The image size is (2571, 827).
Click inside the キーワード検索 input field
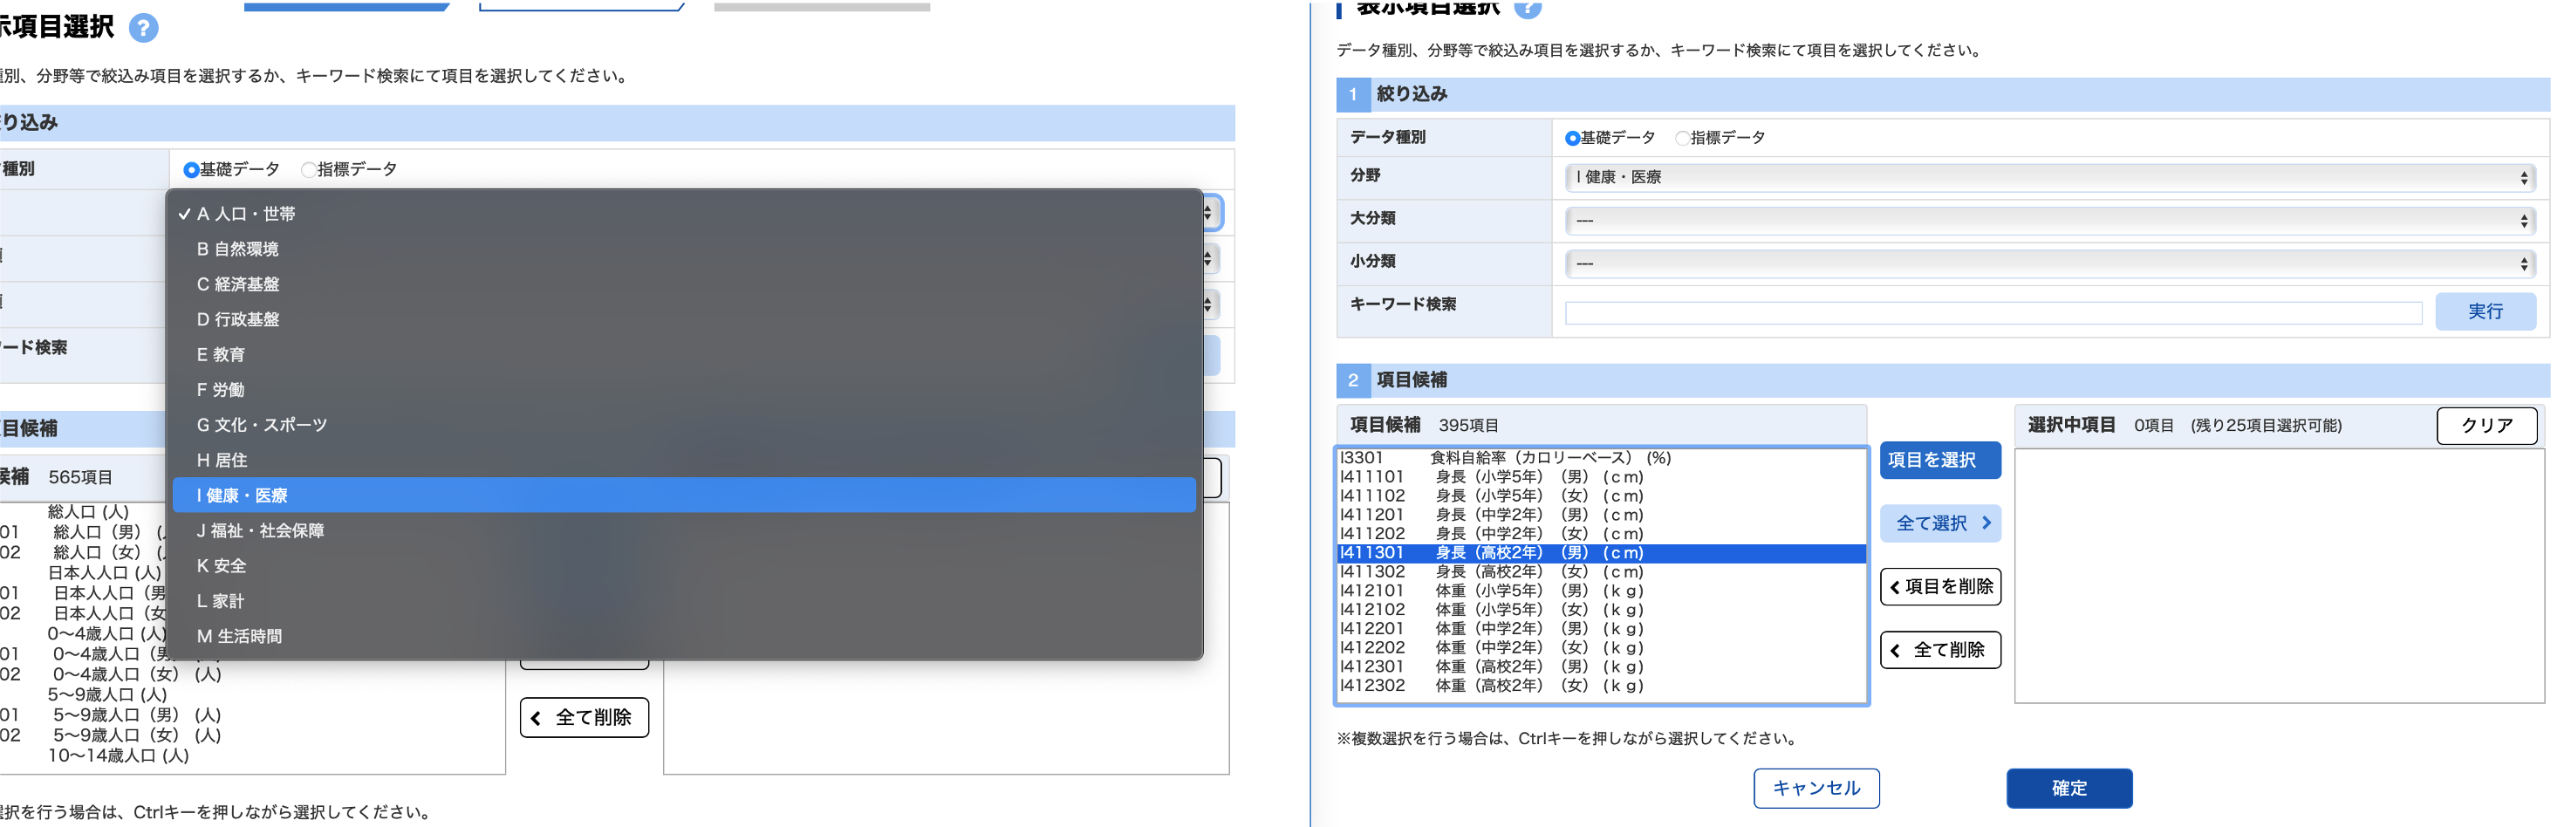[1991, 311]
